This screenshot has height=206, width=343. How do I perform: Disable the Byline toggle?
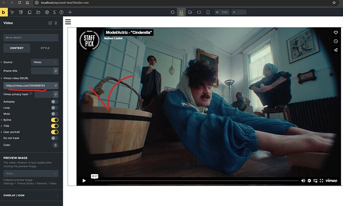[55, 120]
